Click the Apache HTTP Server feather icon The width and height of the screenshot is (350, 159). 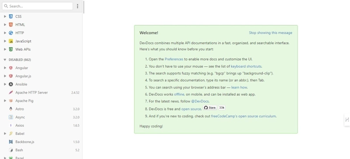coord(10,93)
